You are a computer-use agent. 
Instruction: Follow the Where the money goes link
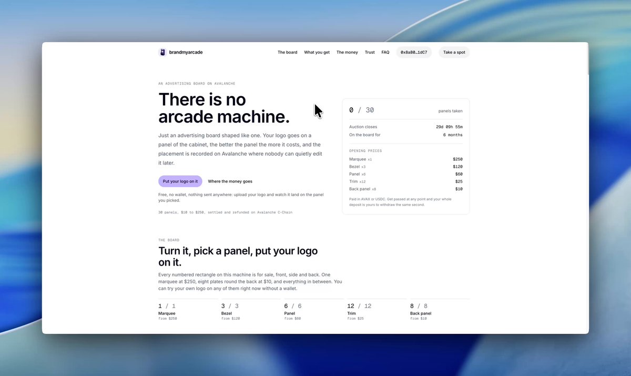tap(230, 181)
